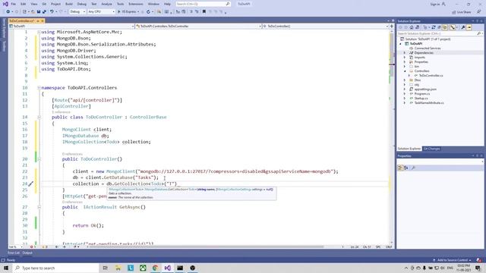This screenshot has width=486, height=273.
Task: Expand the Dependencies node
Action: (x=405, y=53)
